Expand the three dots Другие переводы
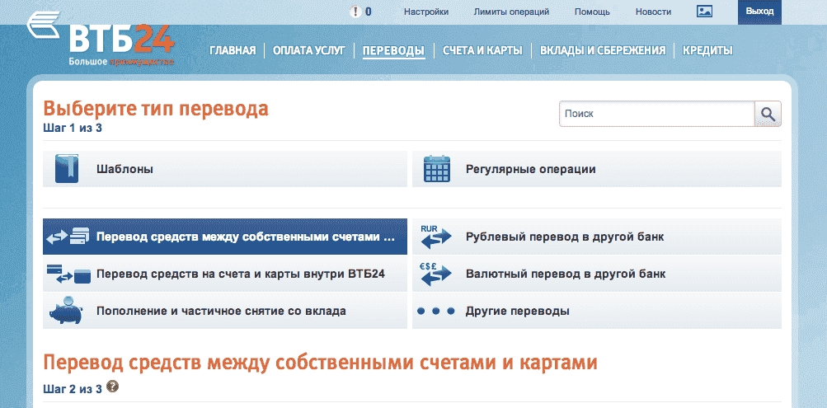The width and height of the screenshot is (827, 408). (x=436, y=312)
